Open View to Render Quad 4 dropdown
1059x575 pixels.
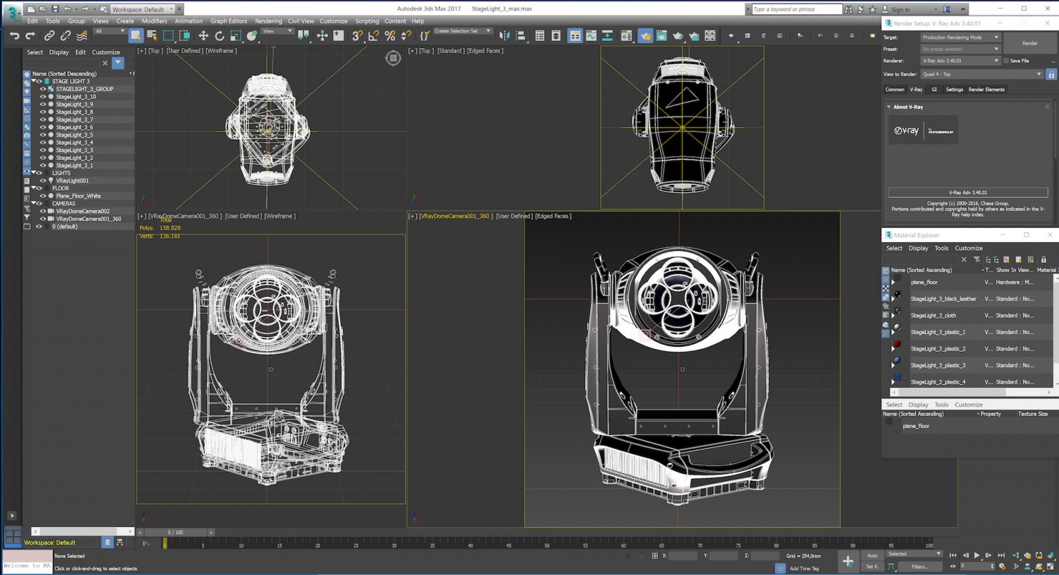coord(981,74)
